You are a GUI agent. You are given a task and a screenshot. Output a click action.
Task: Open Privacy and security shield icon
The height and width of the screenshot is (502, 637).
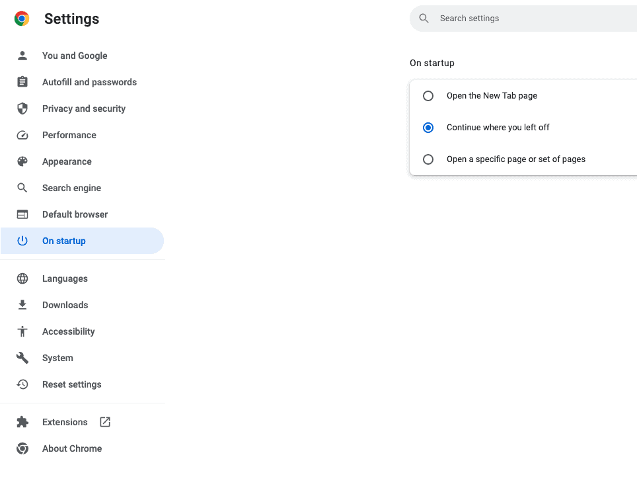click(x=22, y=108)
